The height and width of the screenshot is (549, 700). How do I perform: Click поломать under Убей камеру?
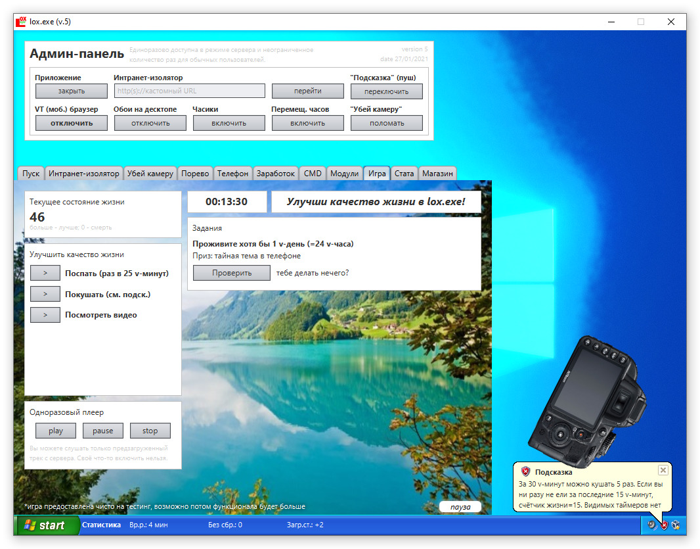point(387,123)
